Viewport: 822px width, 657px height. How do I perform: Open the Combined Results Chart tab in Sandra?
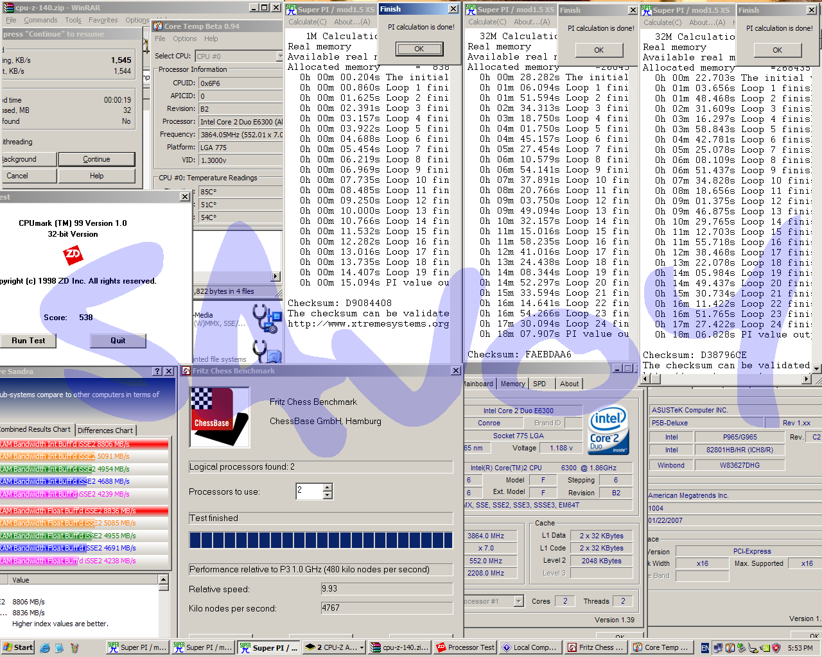36,429
